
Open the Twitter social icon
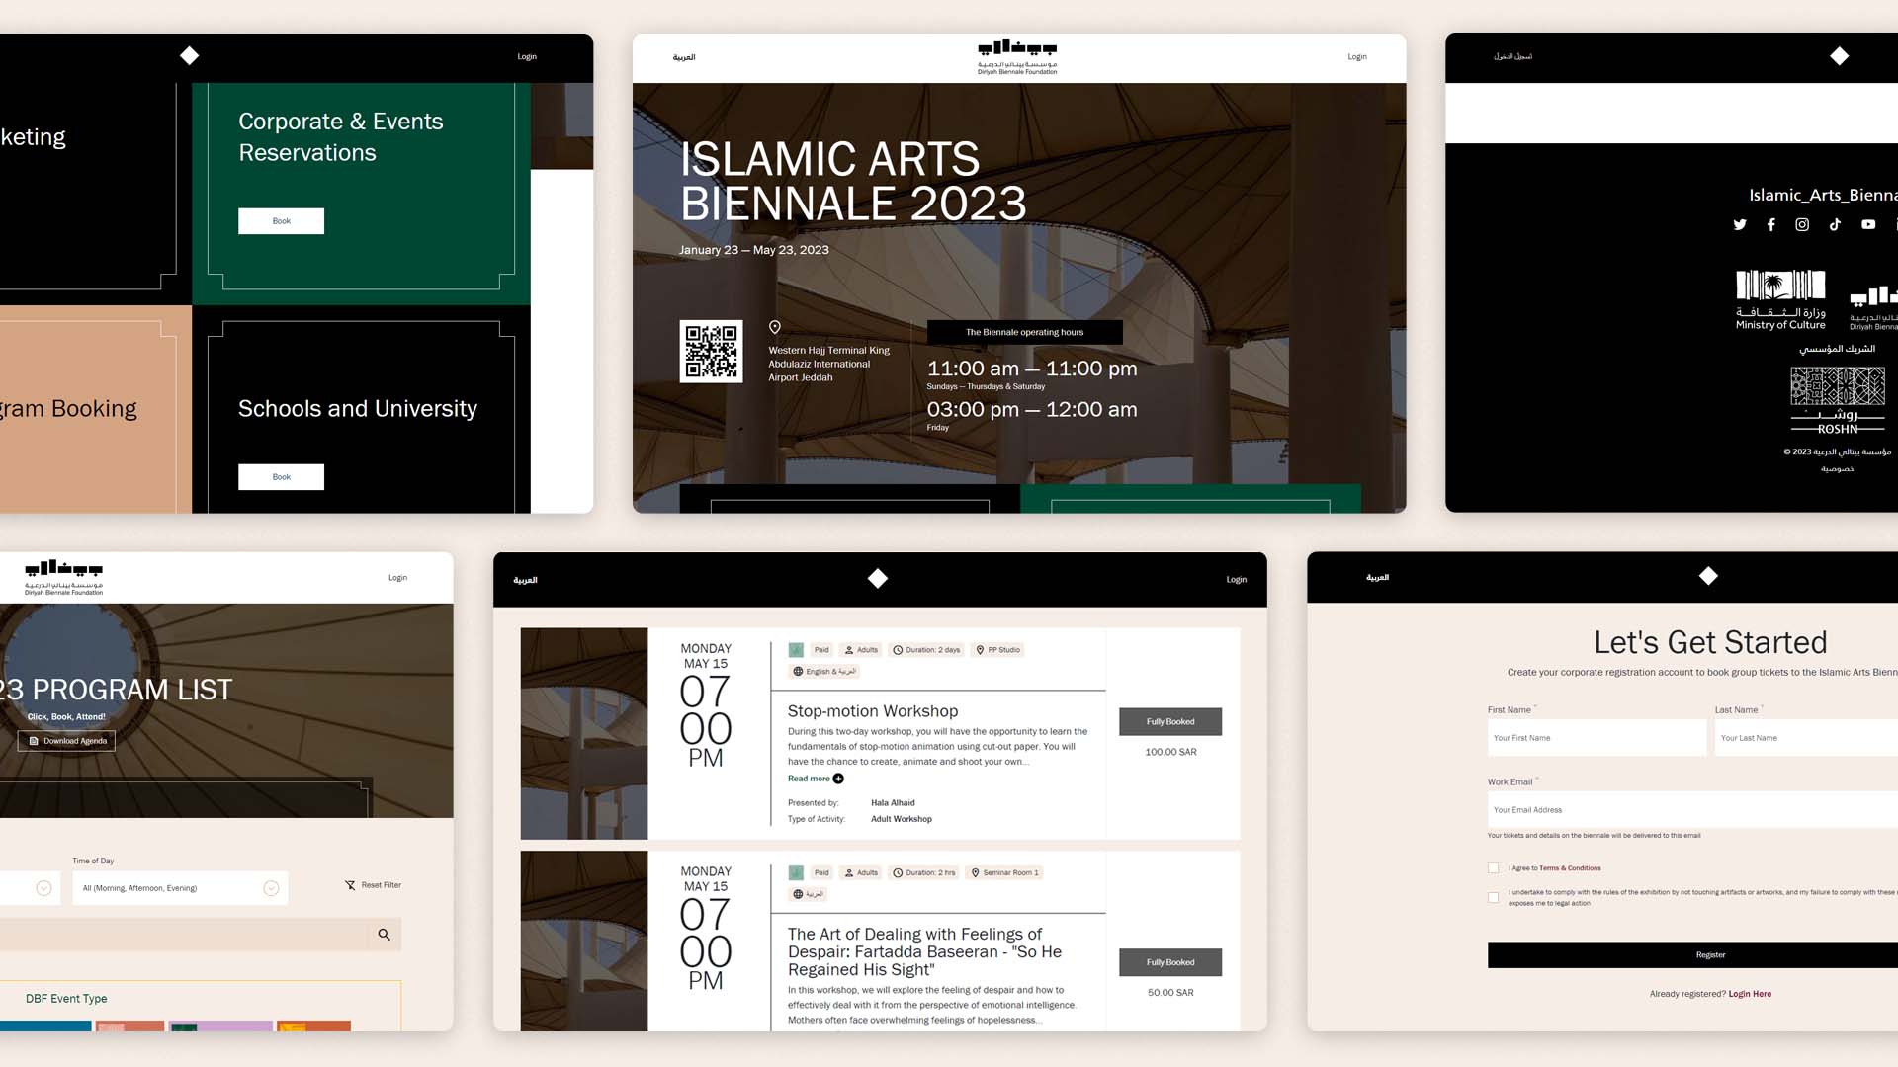1740,224
